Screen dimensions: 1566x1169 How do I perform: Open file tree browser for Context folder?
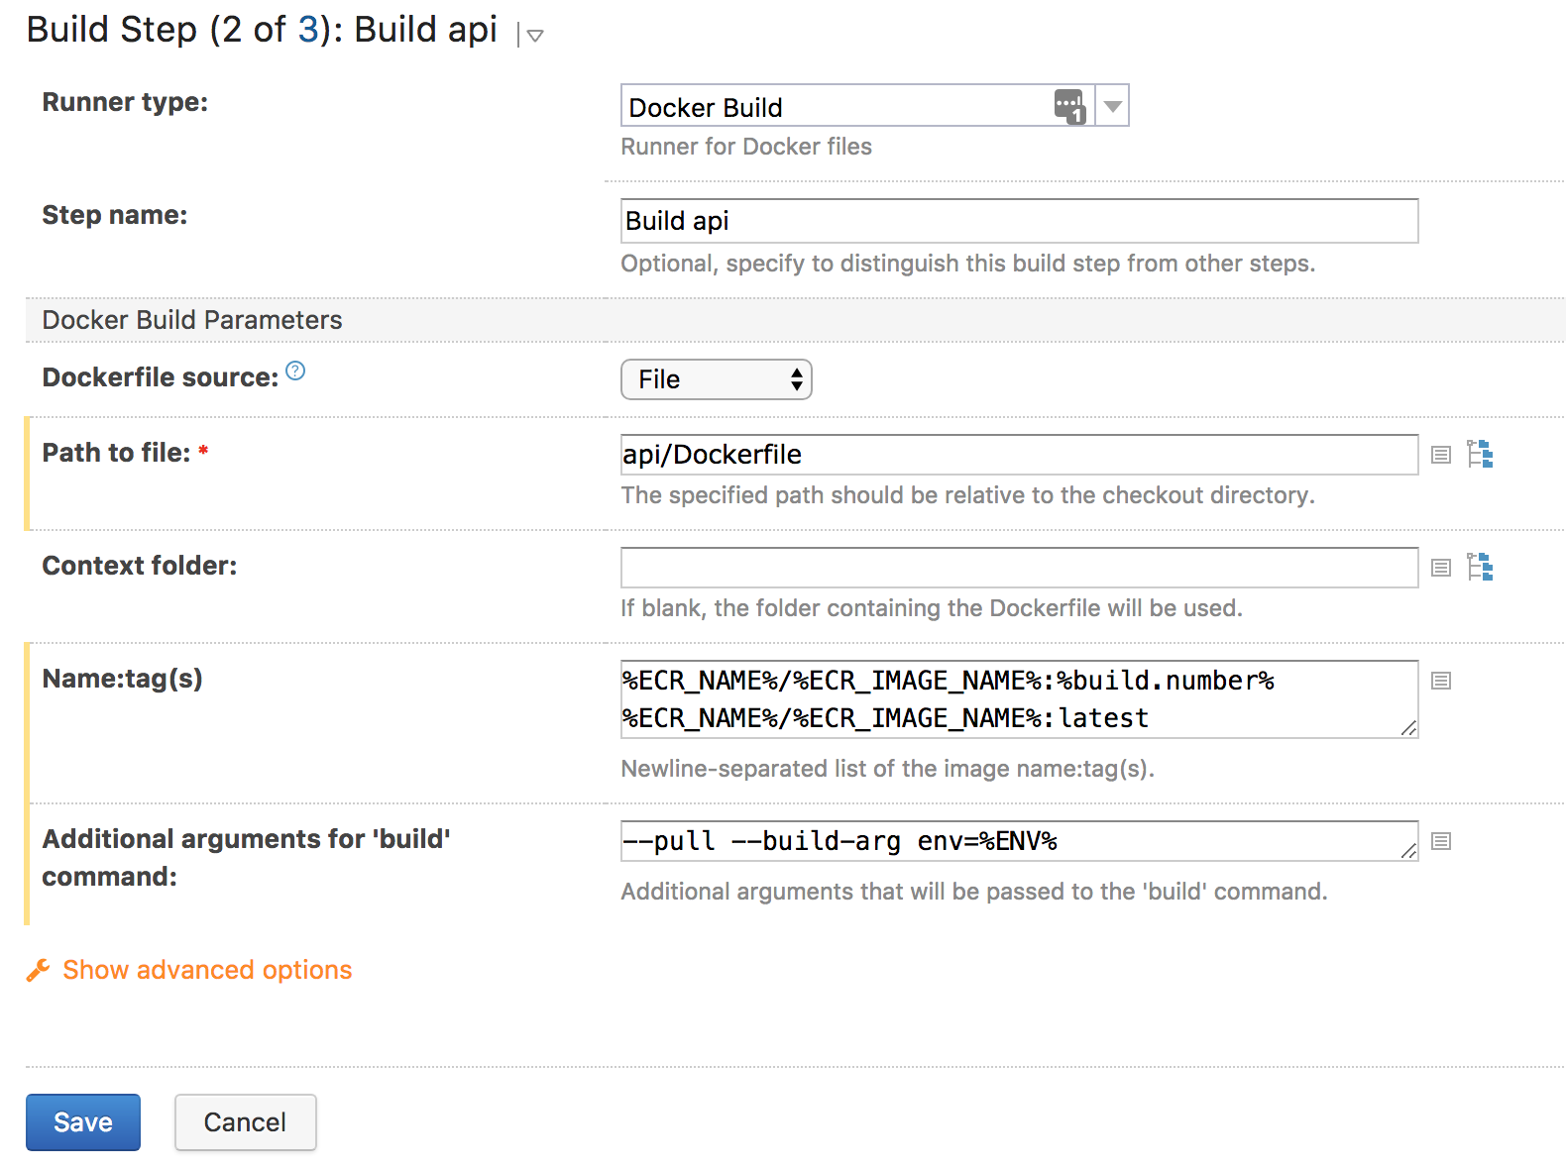[x=1480, y=567]
